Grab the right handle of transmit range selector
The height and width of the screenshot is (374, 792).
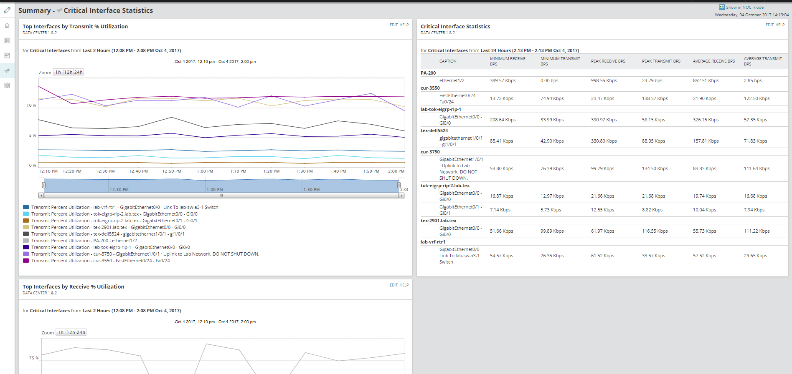399,185
